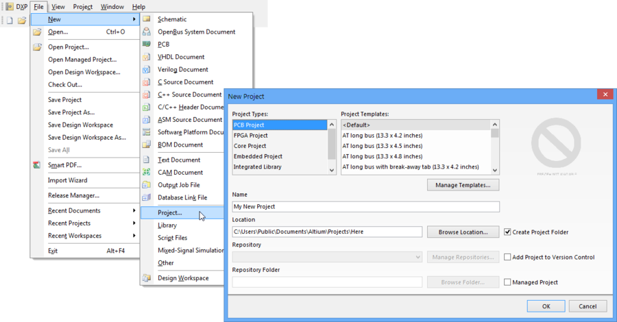
Task: Check the Managed Project checkbox
Action: pyautogui.click(x=507, y=282)
